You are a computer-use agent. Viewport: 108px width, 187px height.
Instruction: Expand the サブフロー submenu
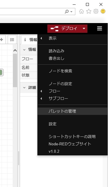coord(72,98)
